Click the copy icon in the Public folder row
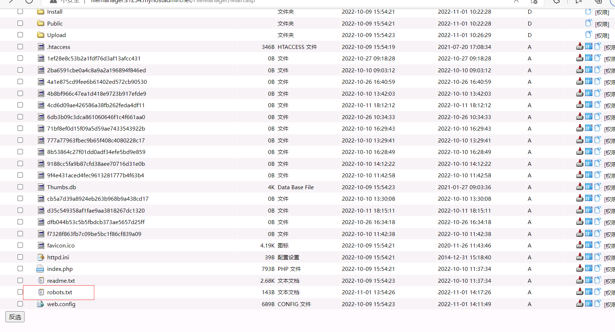615x332 pixels. point(588,23)
